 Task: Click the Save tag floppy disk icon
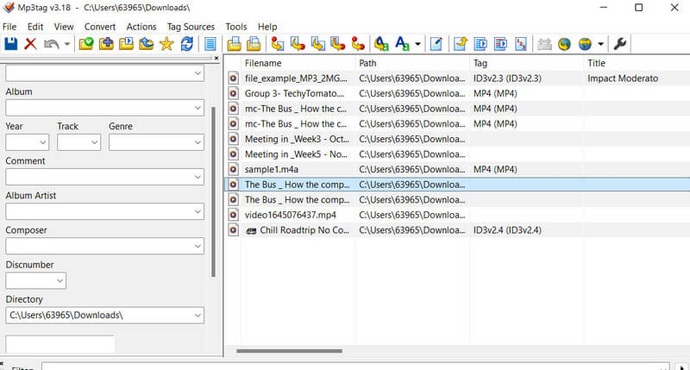(11, 44)
